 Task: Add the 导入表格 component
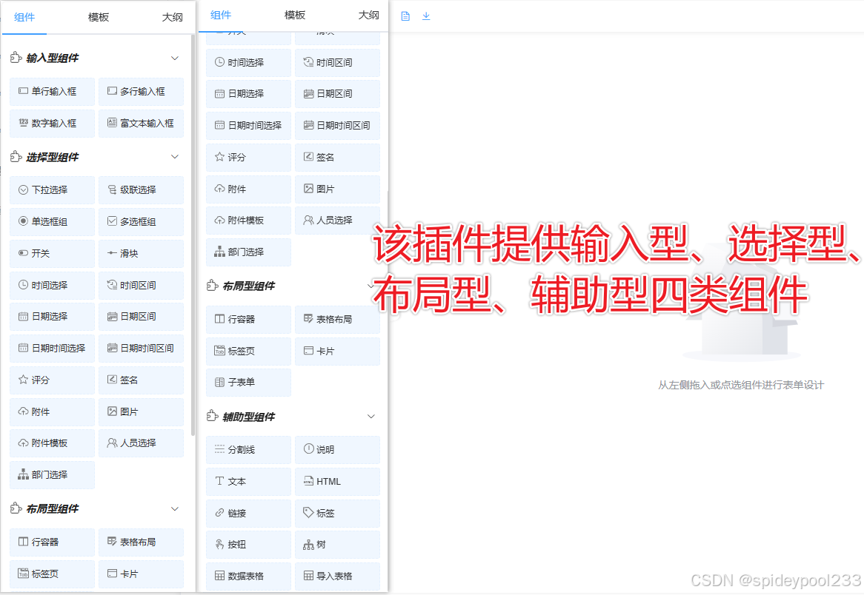point(337,576)
